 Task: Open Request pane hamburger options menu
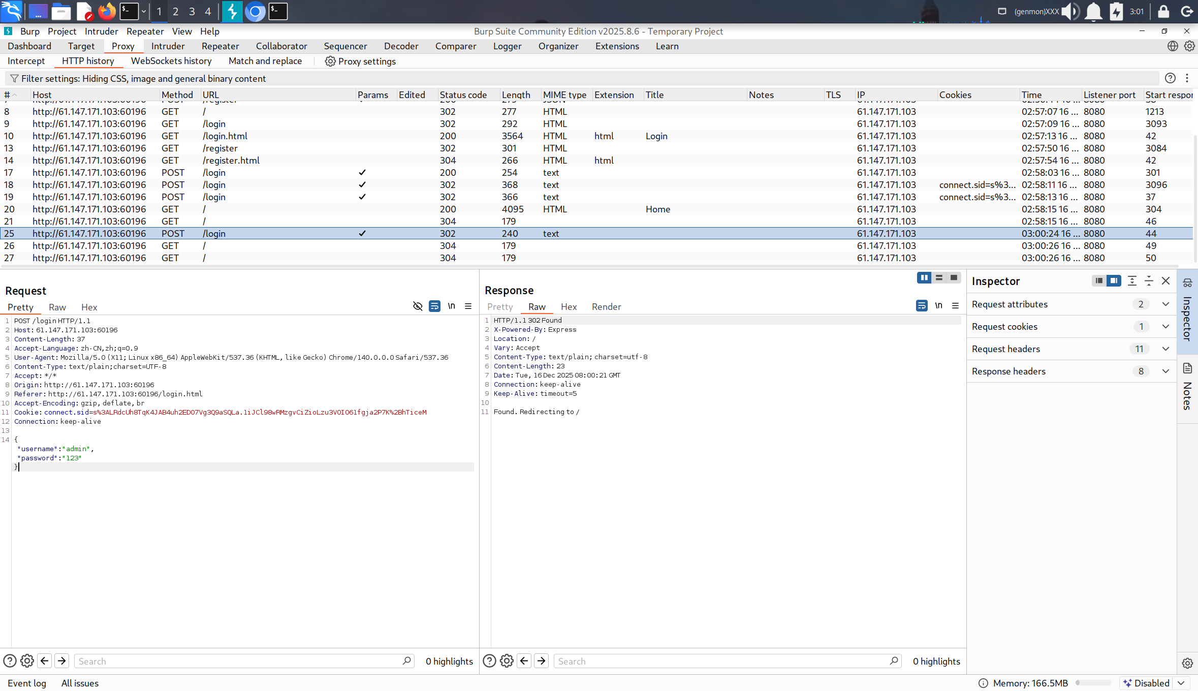pos(468,306)
